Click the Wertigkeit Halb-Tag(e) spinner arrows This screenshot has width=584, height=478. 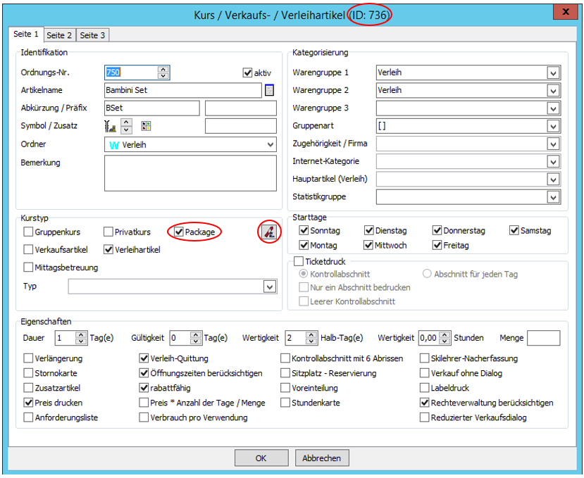pos(311,338)
